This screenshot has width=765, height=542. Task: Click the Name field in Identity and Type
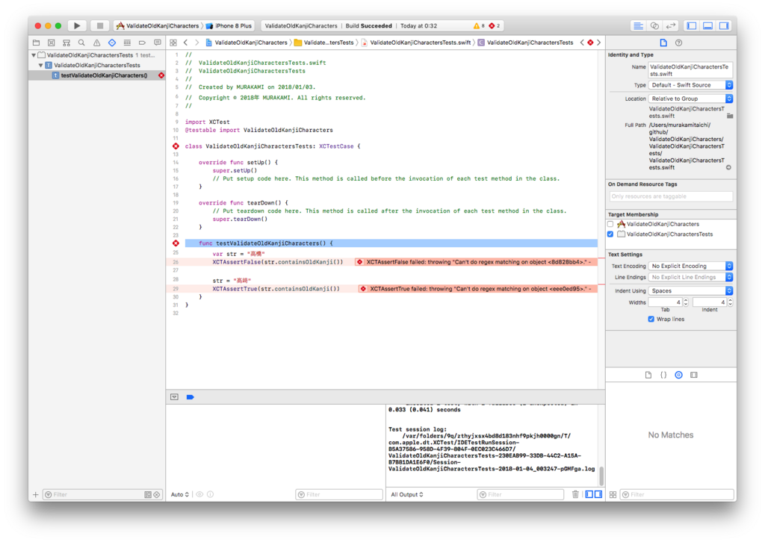[690, 70]
